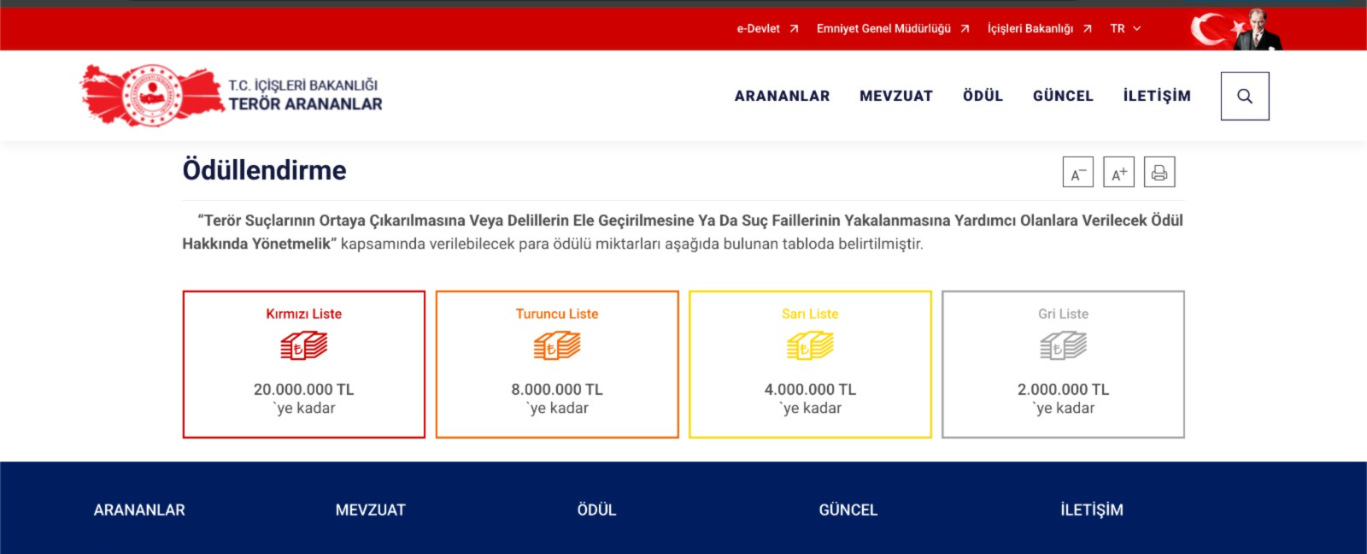Click the İçişleri Bakanlığı arrow icon

tap(1087, 29)
